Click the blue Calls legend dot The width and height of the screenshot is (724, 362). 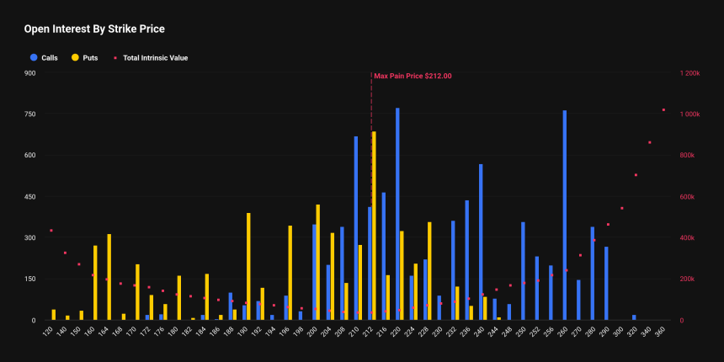pyautogui.click(x=34, y=58)
